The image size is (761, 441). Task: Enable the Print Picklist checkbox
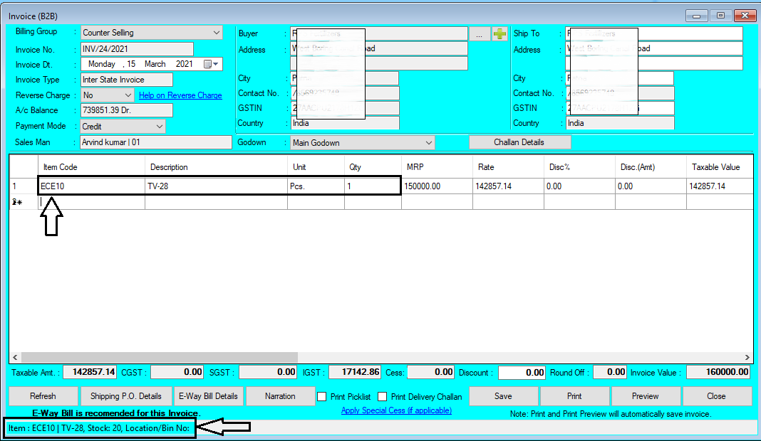[x=322, y=396]
